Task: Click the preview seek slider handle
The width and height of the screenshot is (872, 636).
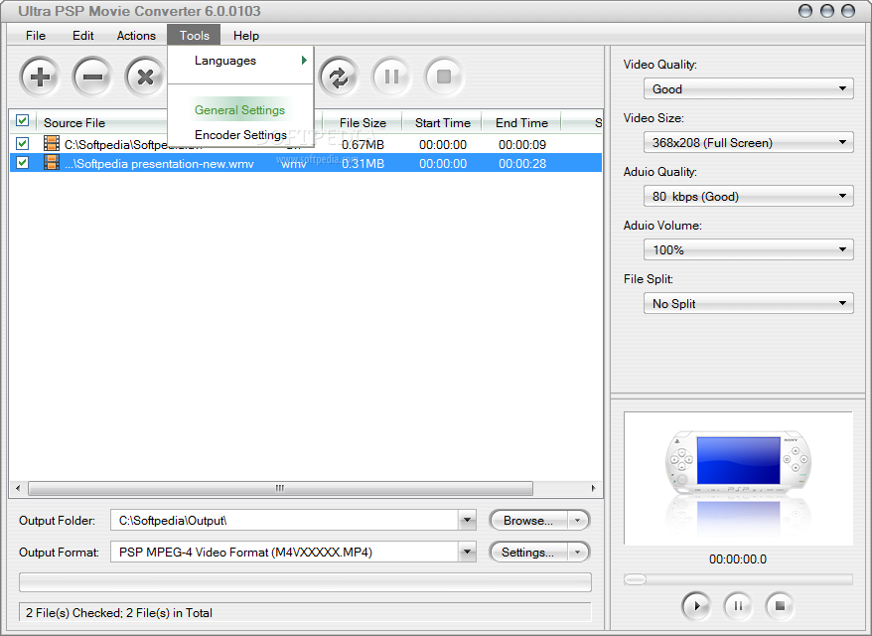Action: point(635,579)
